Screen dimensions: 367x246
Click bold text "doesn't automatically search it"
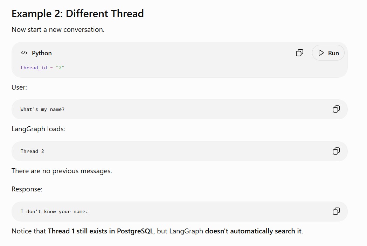[253, 231]
